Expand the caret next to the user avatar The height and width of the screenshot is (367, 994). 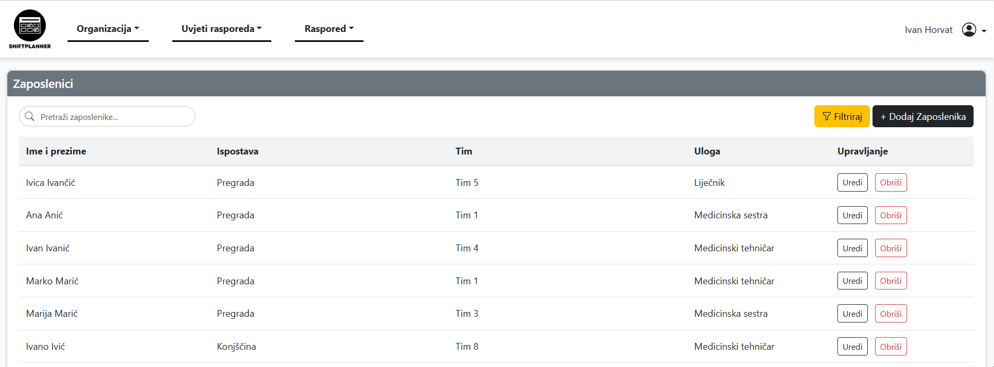(x=984, y=31)
